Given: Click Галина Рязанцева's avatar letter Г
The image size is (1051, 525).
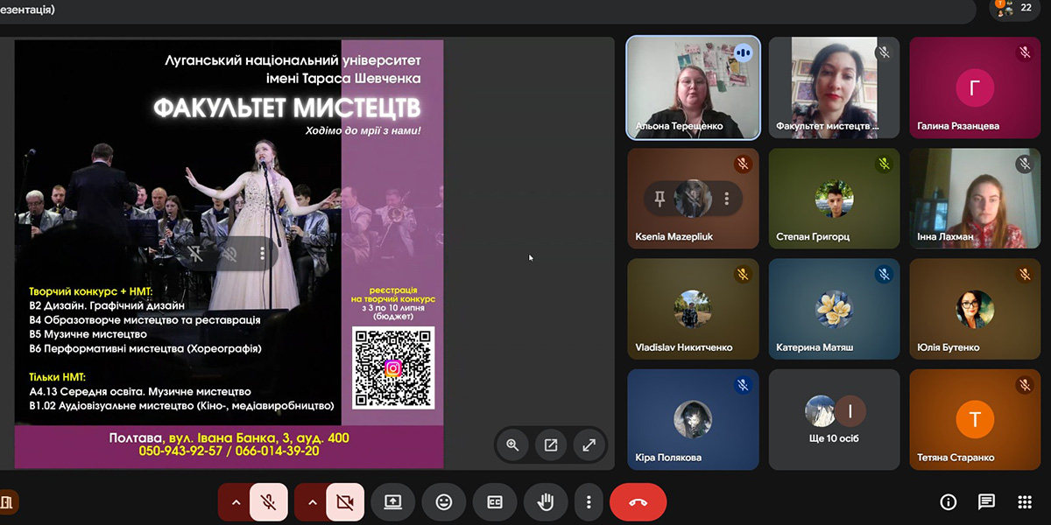Looking at the screenshot, I should [975, 87].
